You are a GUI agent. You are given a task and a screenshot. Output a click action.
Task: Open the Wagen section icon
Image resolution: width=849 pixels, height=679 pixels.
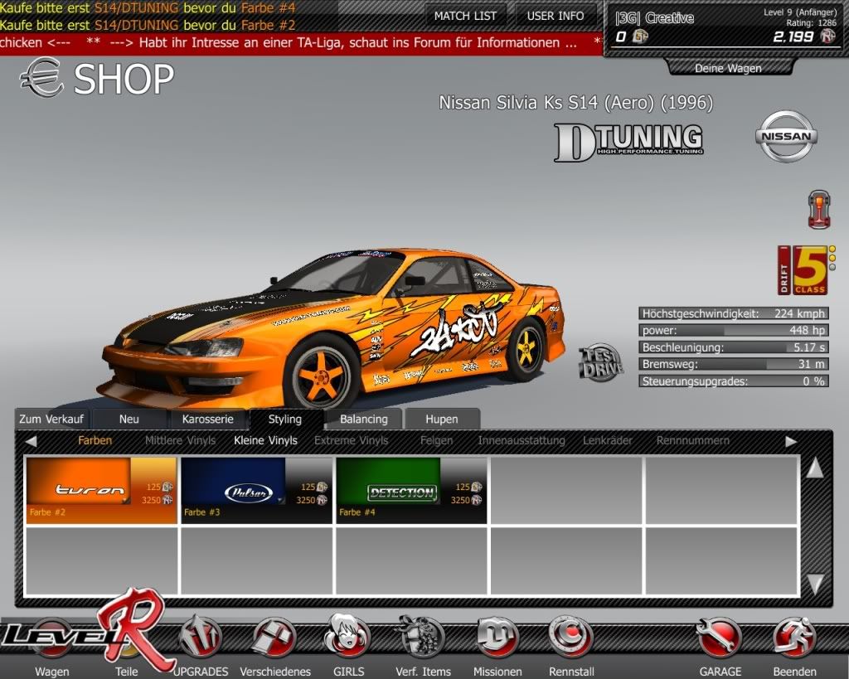pos(51,640)
